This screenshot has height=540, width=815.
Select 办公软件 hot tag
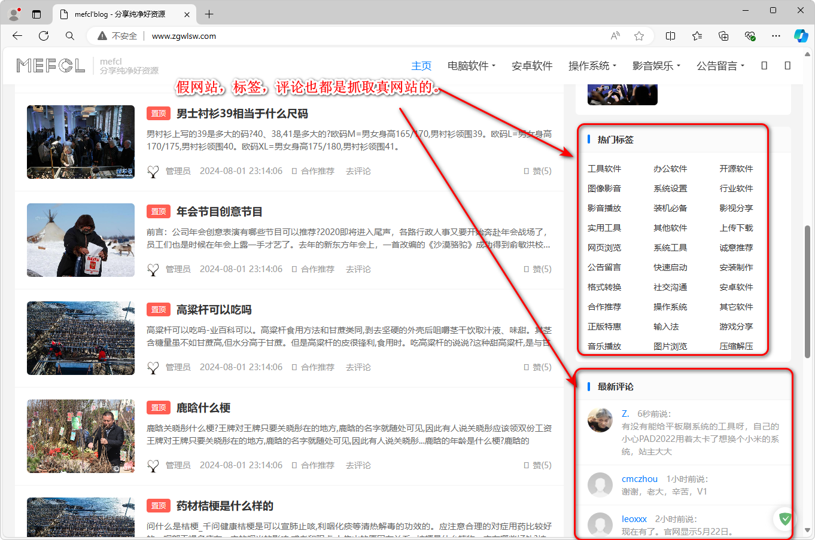(x=670, y=169)
